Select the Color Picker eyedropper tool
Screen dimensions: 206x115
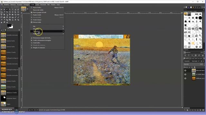(x=4, y=12)
